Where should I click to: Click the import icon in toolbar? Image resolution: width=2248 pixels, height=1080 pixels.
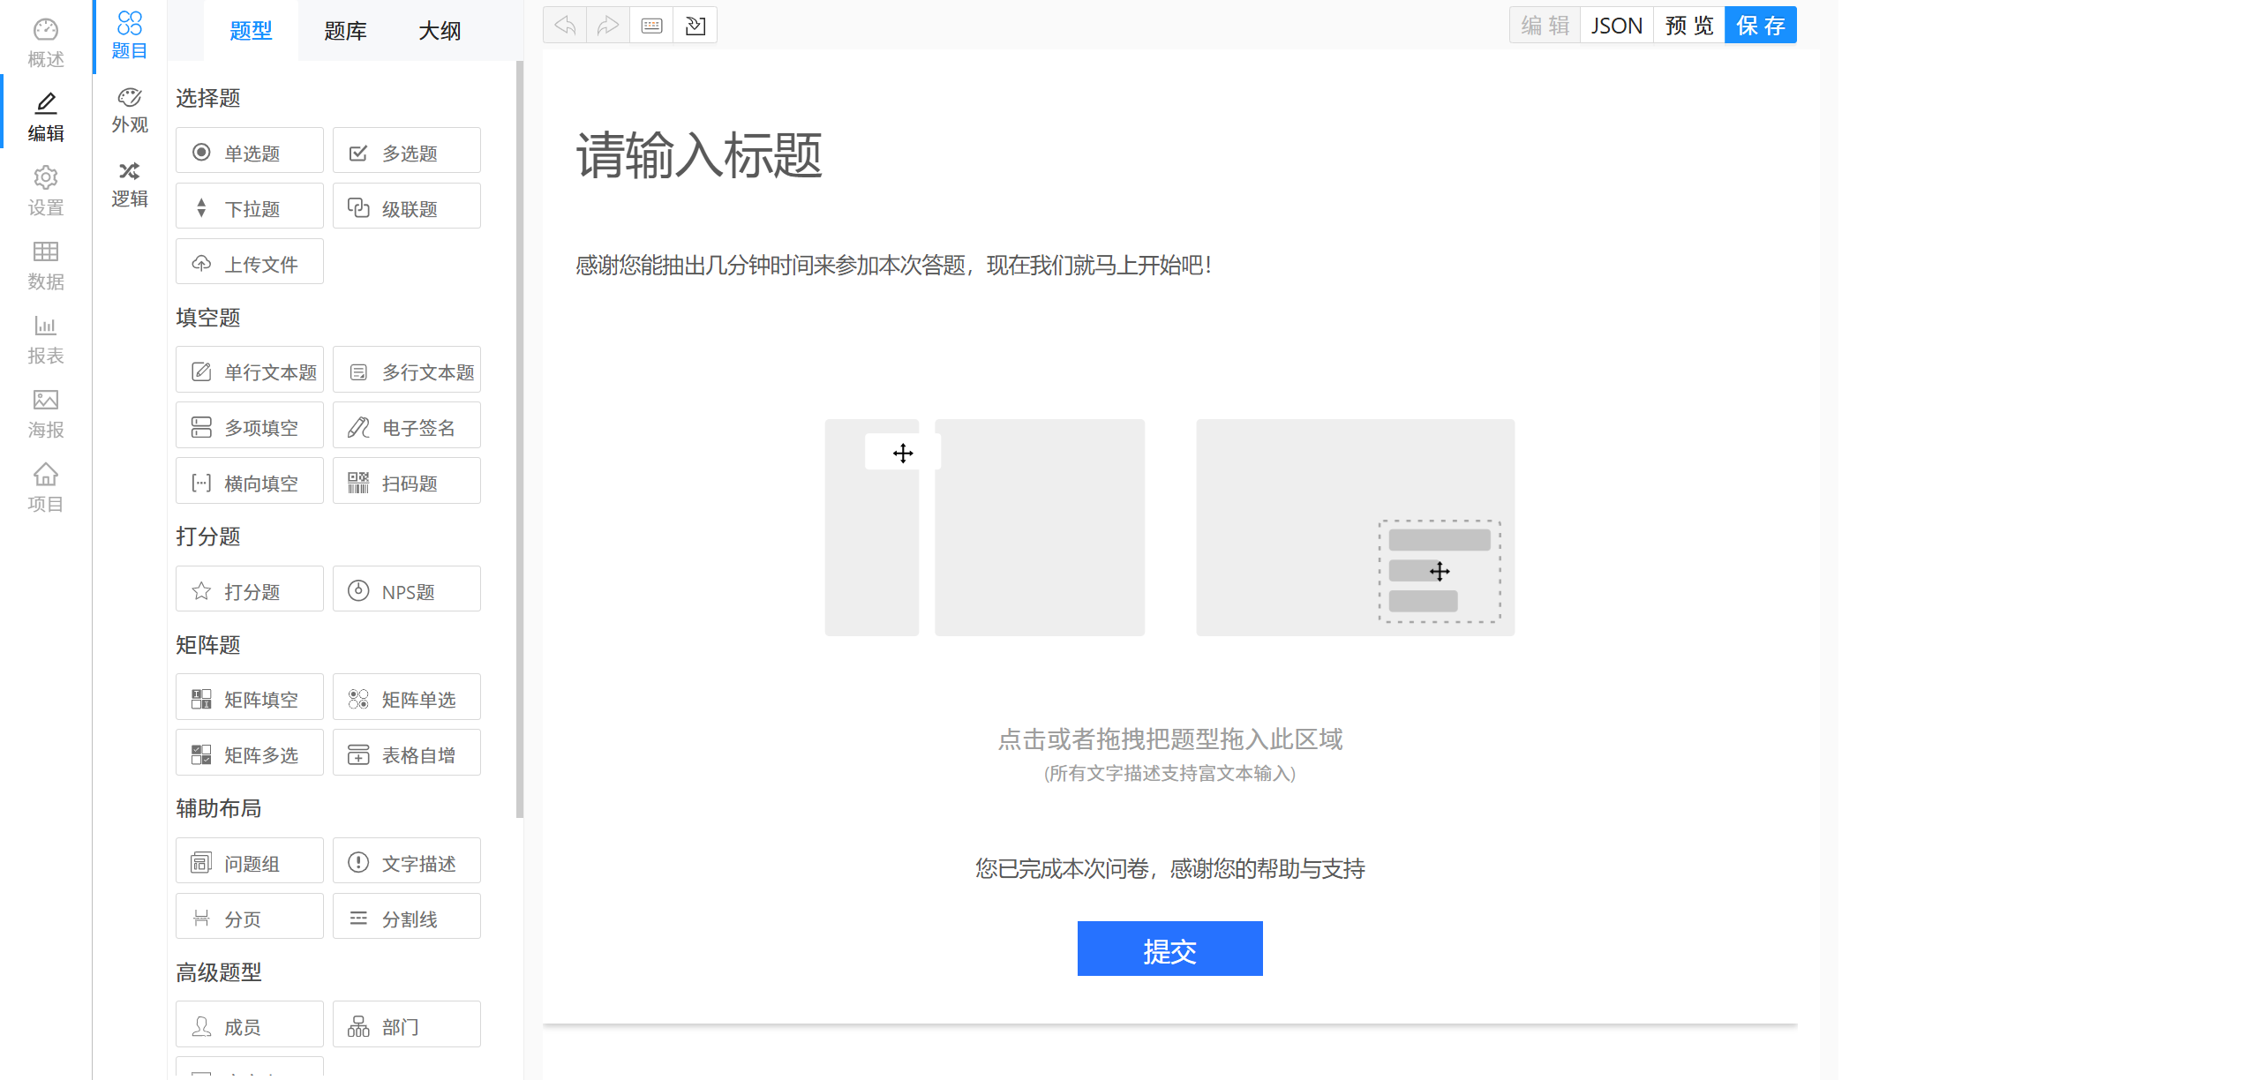(695, 26)
